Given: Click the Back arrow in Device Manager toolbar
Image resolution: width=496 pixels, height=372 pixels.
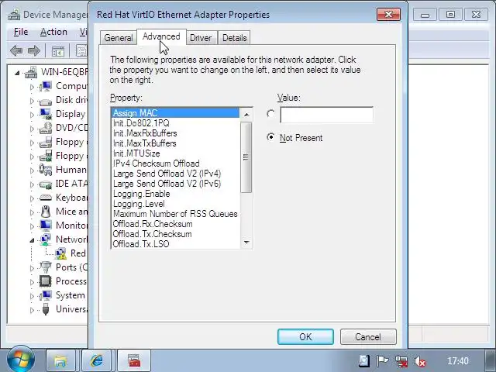Looking at the screenshot, I should tap(16, 50).
